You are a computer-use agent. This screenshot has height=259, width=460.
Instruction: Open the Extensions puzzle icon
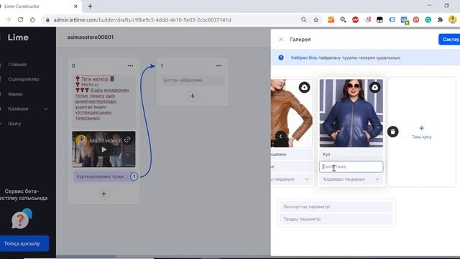click(440, 19)
